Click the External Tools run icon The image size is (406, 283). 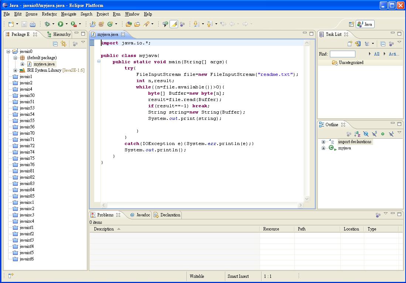(74, 24)
